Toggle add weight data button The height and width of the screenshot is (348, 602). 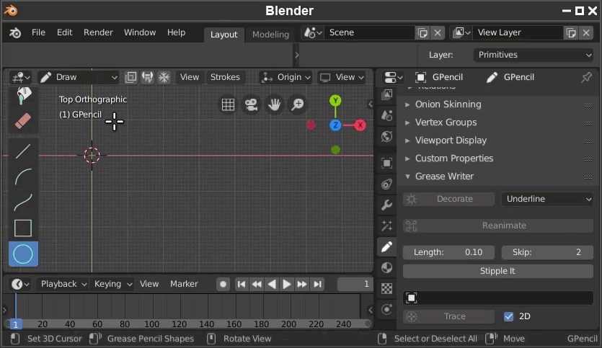pyautogui.click(x=147, y=77)
